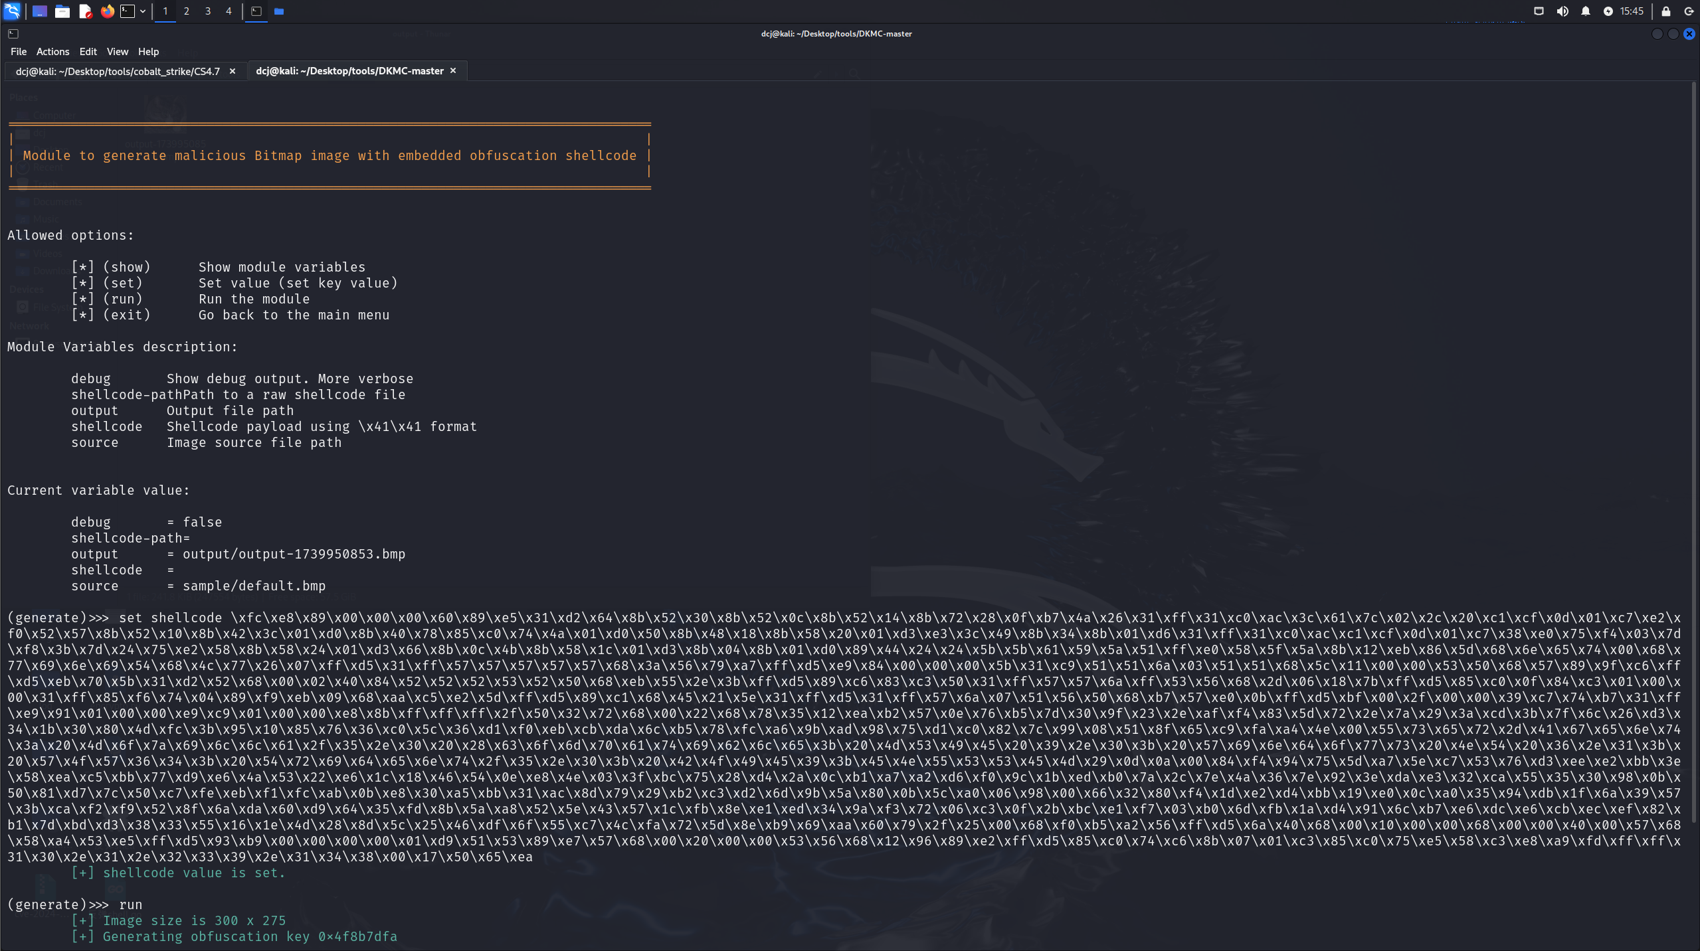
Task: Switch to workspace 3
Action: tap(208, 11)
